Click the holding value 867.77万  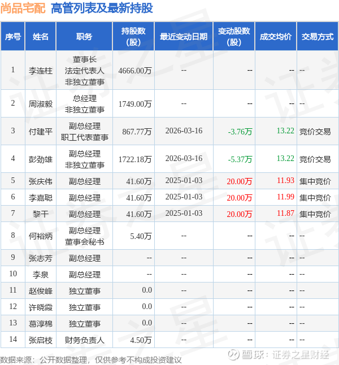coord(137,132)
